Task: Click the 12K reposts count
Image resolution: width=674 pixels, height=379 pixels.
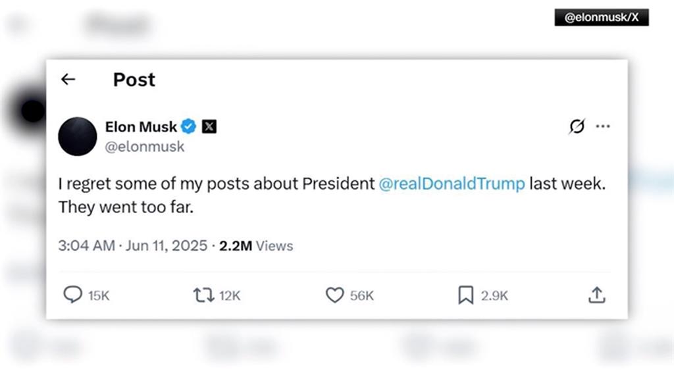Action: click(x=230, y=296)
